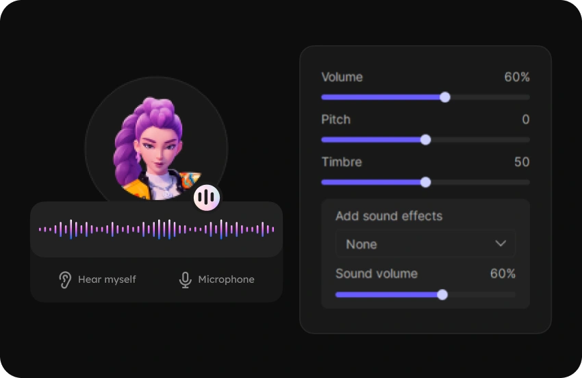Viewport: 582px width, 378px height.
Task: Click the Pitch slider handle
Action: (x=425, y=140)
